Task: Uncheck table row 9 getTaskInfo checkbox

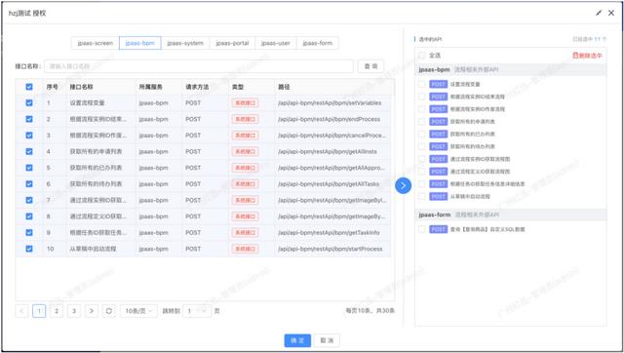Action: (29, 232)
